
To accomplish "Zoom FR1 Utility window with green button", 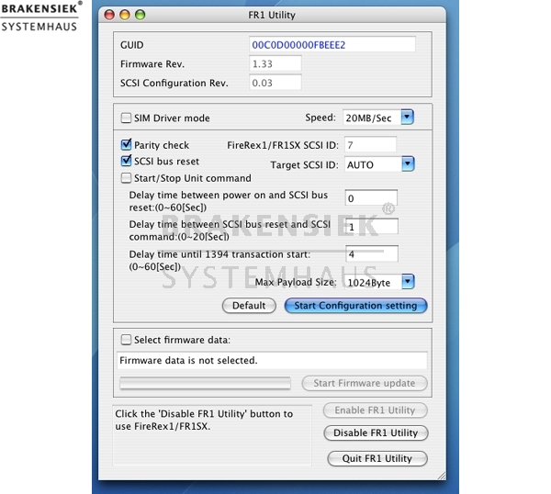I will (141, 15).
